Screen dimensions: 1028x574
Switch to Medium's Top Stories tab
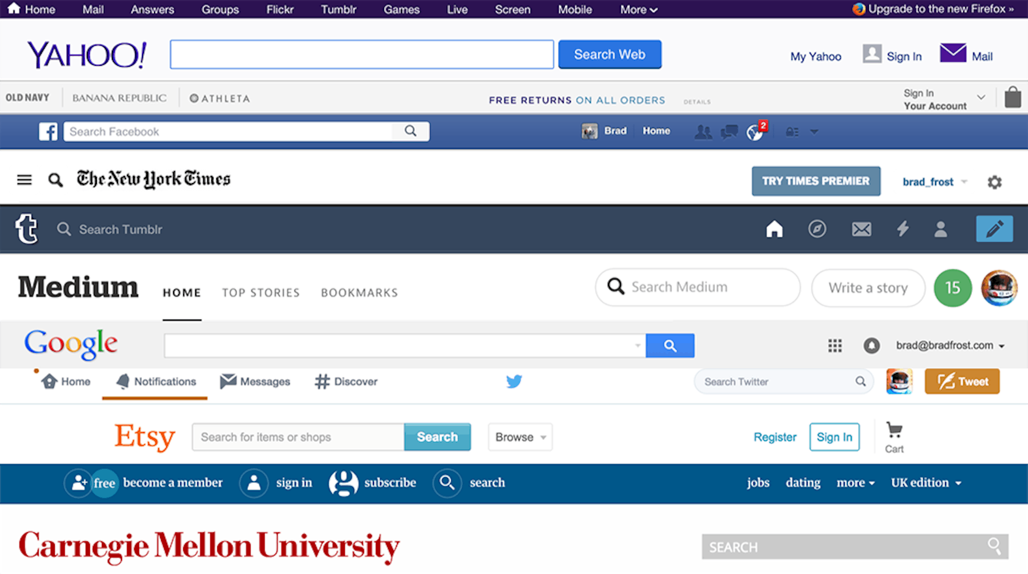261,293
